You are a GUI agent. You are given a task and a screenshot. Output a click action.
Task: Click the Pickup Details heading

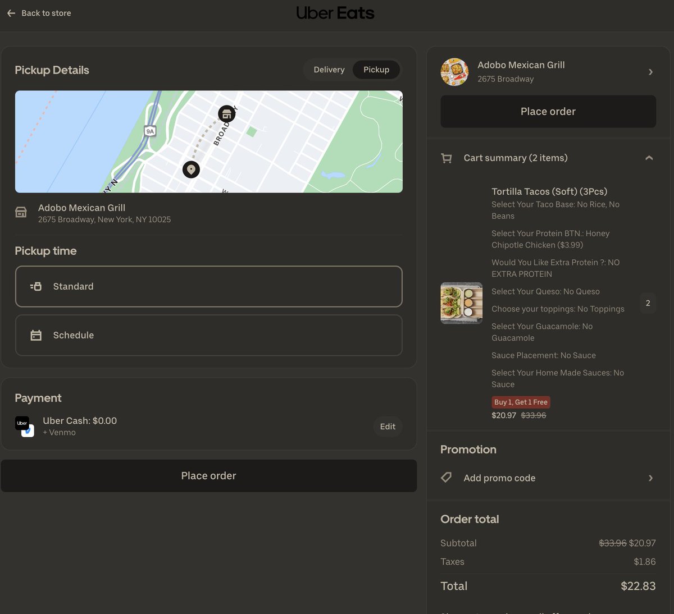(x=52, y=70)
